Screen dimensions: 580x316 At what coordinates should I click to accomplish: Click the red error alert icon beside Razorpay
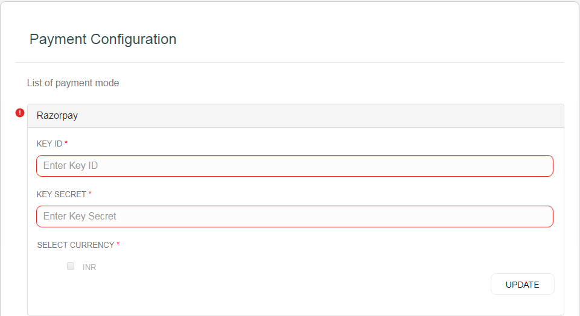[x=20, y=113]
